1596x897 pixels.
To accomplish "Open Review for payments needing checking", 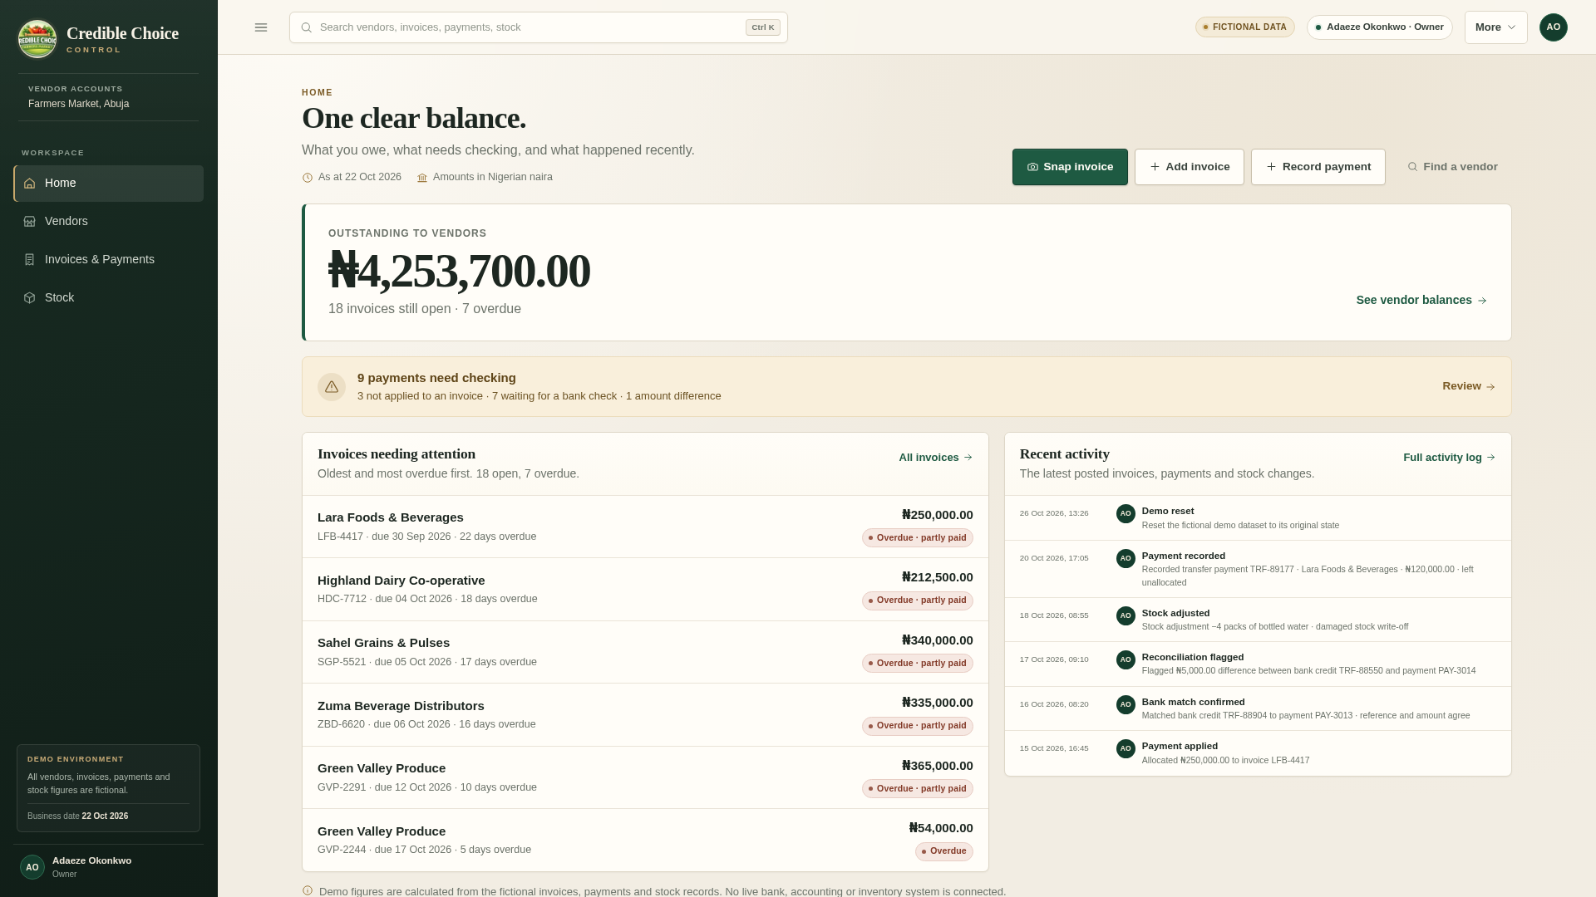I will point(1469,386).
